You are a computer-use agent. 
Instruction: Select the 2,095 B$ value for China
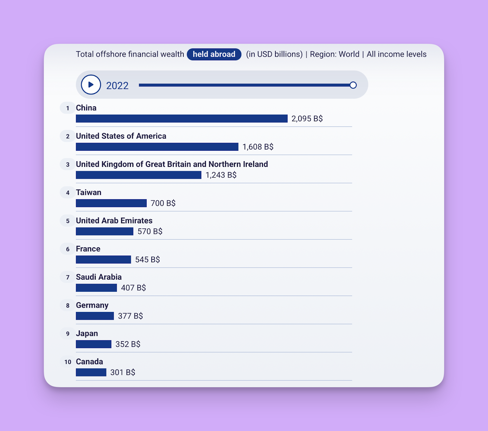[308, 119]
